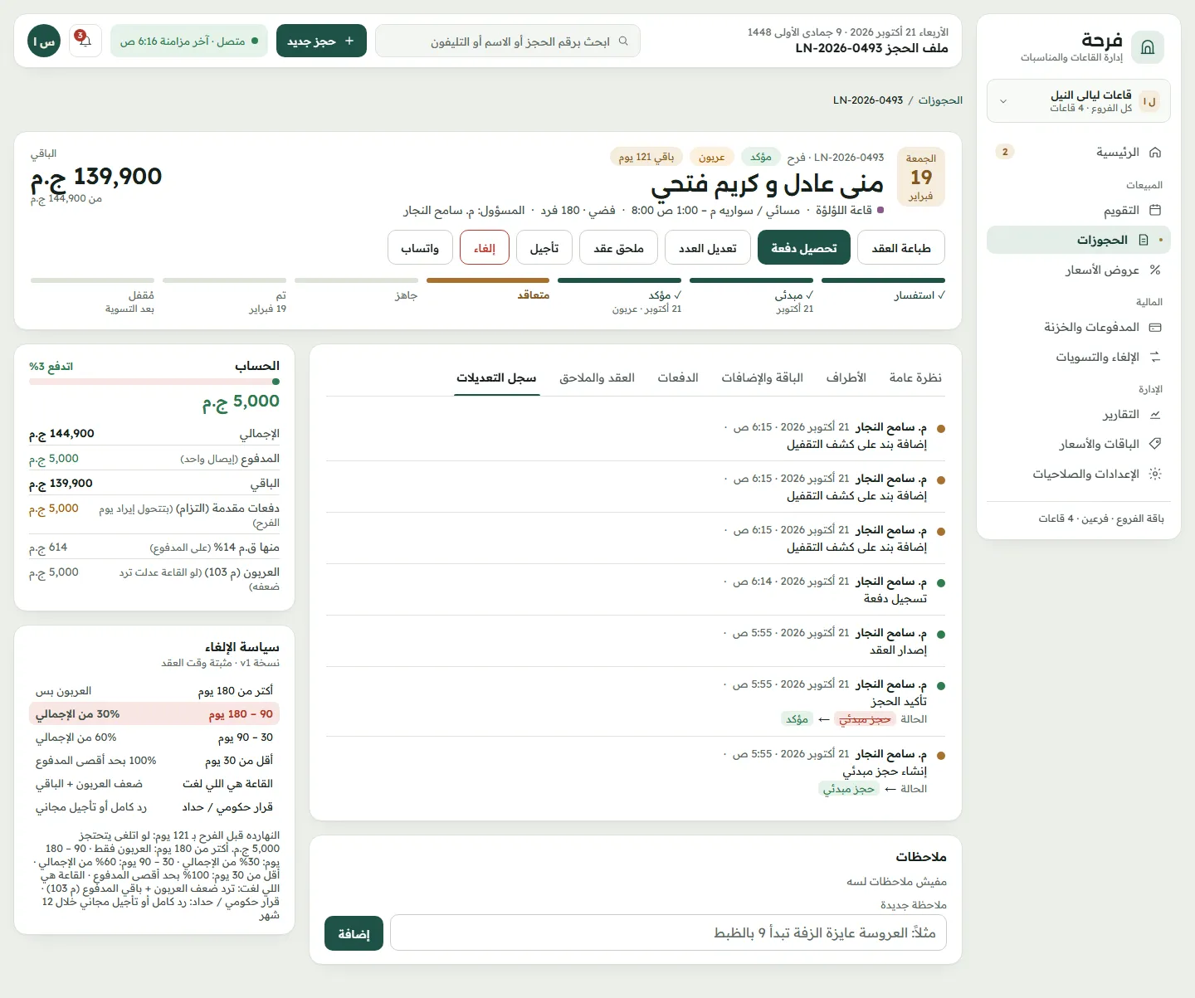Image resolution: width=1195 pixels, height=998 pixels.
Task: Switch to the الأطراف tab
Action: [846, 378]
